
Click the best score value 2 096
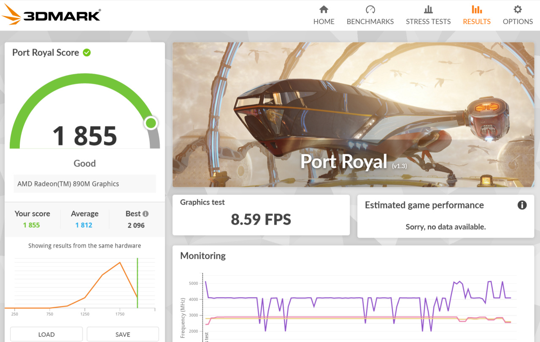pyautogui.click(x=136, y=225)
